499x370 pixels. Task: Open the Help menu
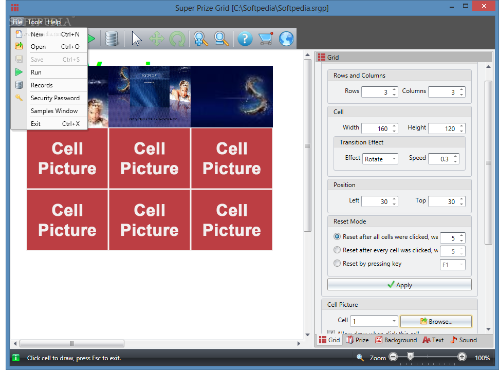point(54,22)
